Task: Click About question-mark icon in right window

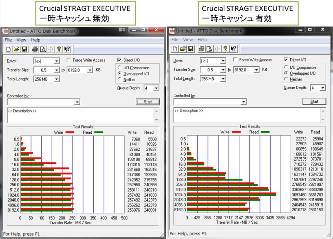Action: click(225, 49)
